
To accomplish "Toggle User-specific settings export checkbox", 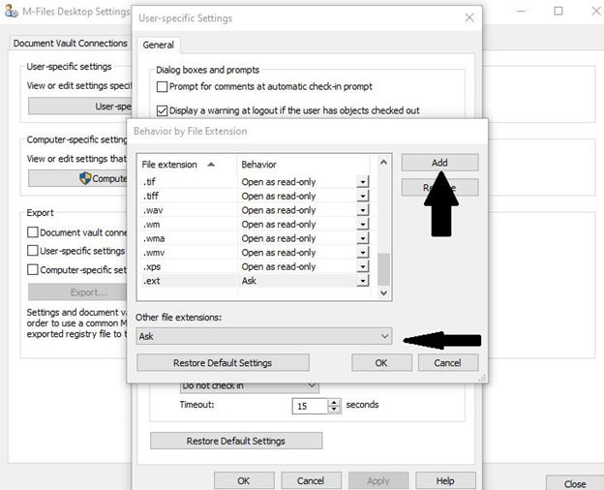I will point(33,251).
